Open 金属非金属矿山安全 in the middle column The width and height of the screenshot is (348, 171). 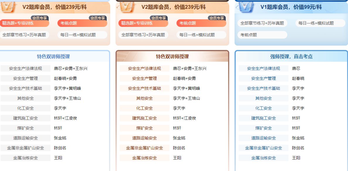[x=144, y=148]
